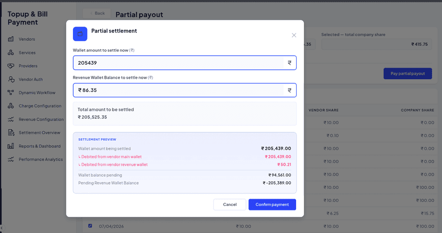Click rupee icon in Revenue Wallet Balance field
The width and height of the screenshot is (442, 233).
coord(289,90)
